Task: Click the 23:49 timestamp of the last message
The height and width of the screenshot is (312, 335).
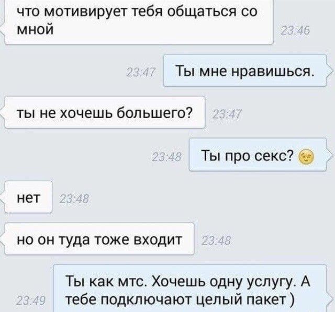Action: tap(31, 302)
